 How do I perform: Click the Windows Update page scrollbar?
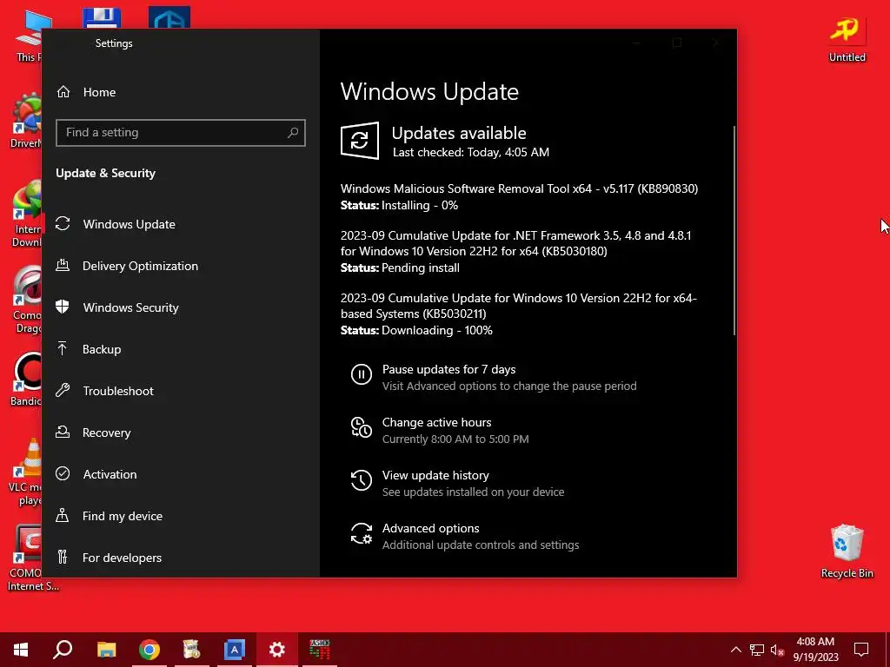(734, 229)
